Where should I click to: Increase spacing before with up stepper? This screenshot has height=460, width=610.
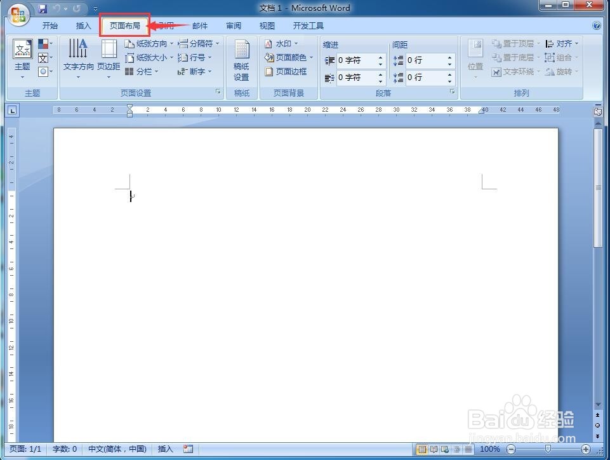point(449,57)
